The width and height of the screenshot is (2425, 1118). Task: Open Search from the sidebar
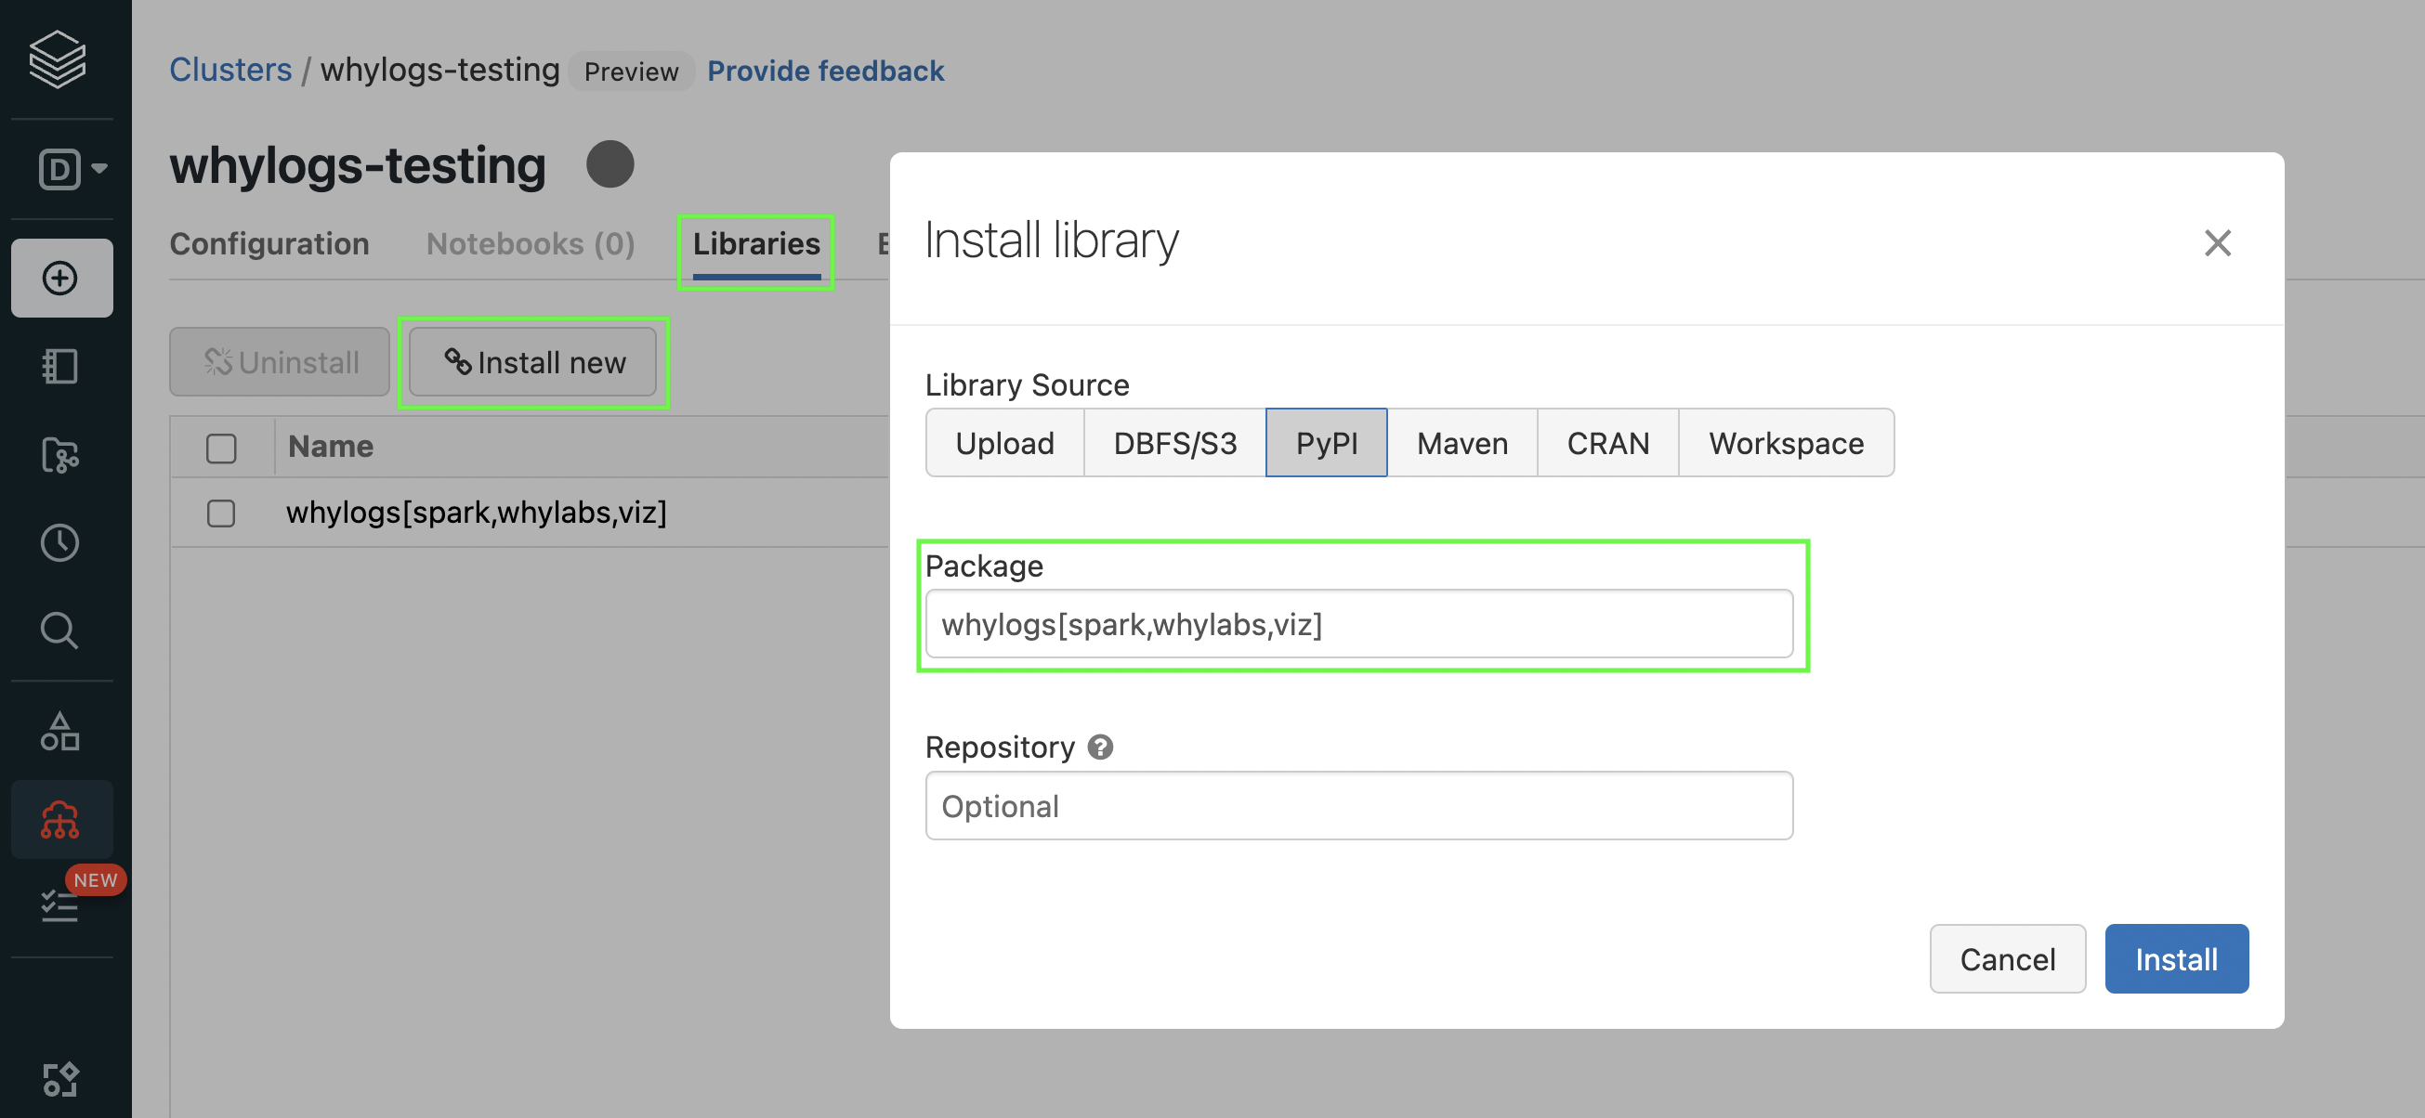[59, 630]
